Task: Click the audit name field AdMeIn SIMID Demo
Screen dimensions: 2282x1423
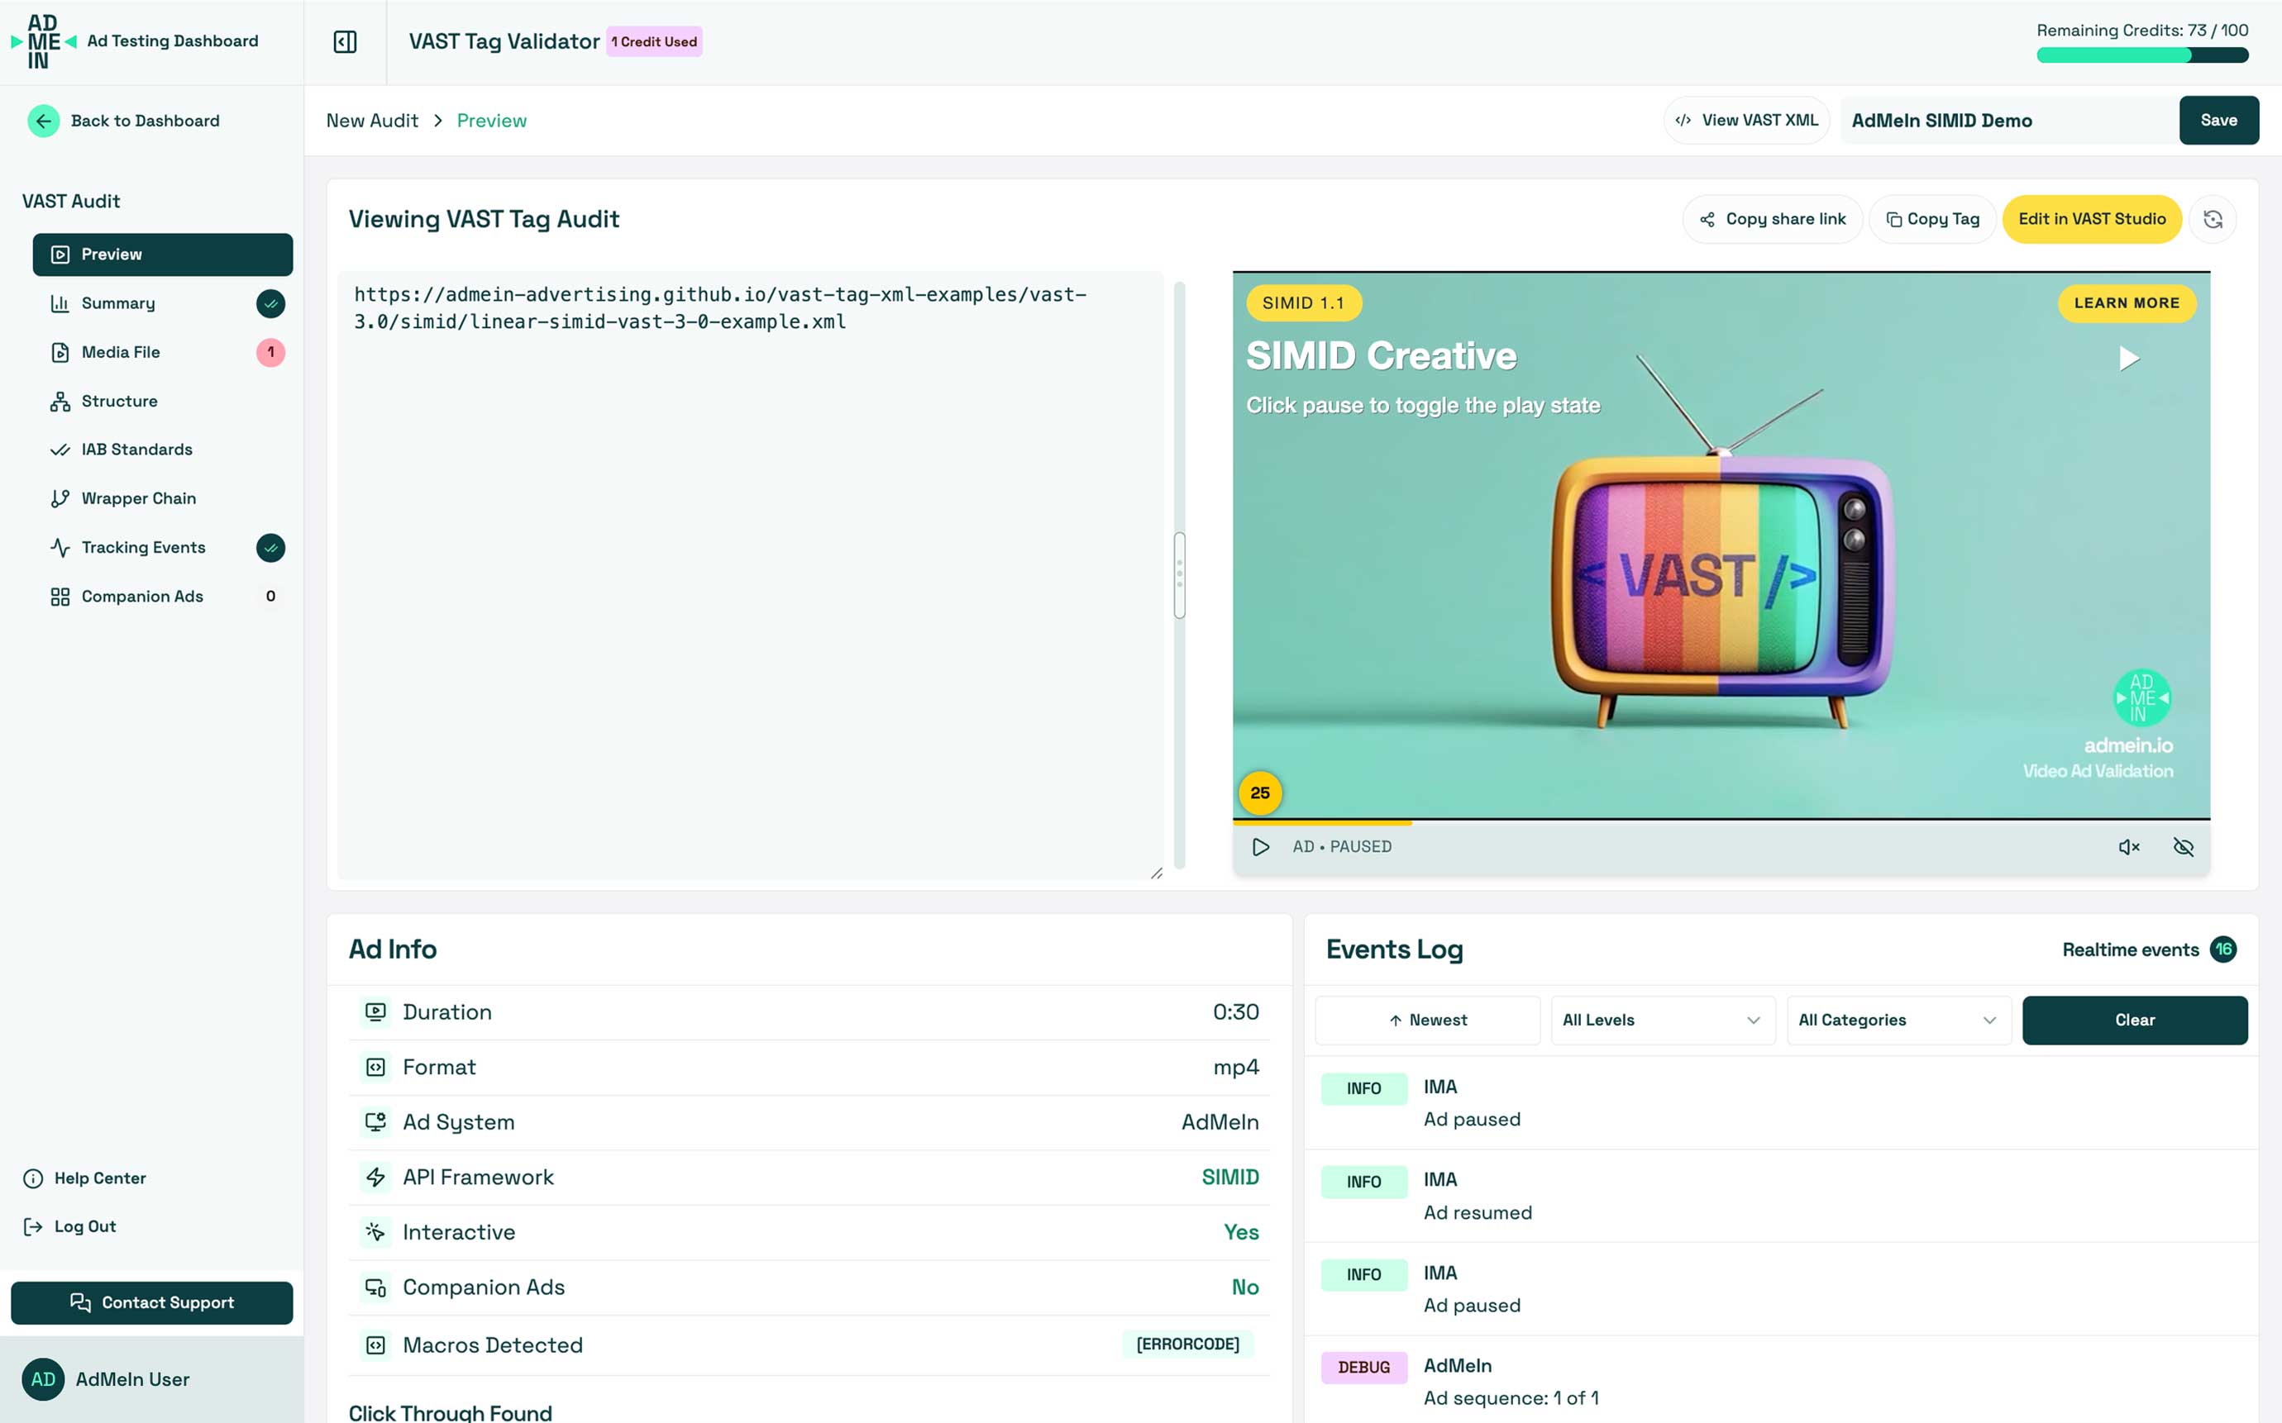Action: tap(2009, 121)
